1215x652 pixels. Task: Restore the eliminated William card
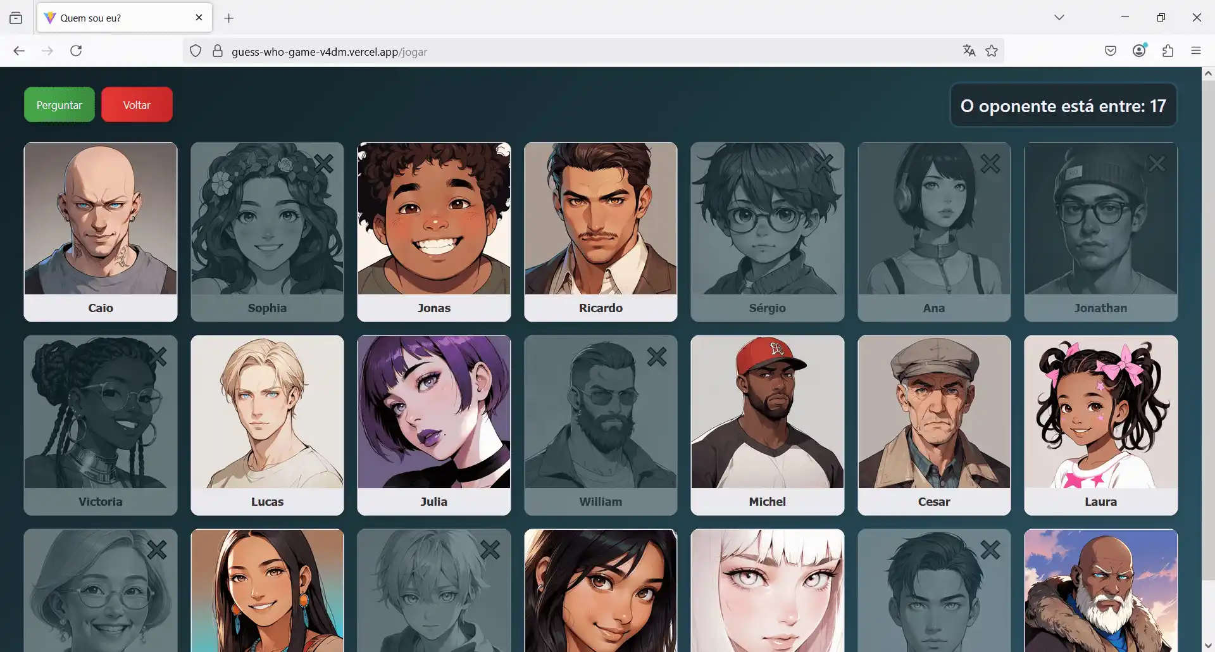pos(601,425)
